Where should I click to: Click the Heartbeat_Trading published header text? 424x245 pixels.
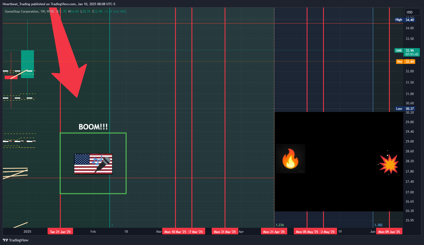point(59,4)
